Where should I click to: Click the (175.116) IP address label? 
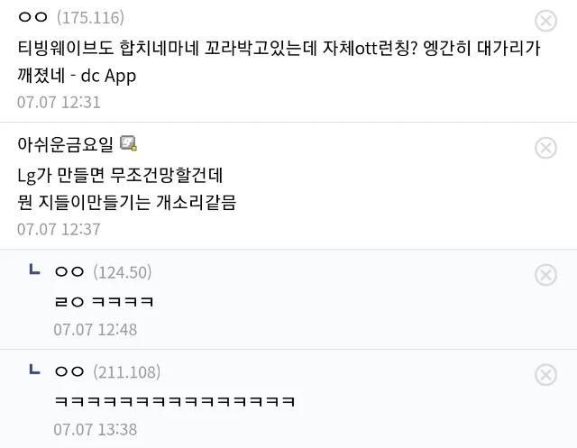coord(90,18)
